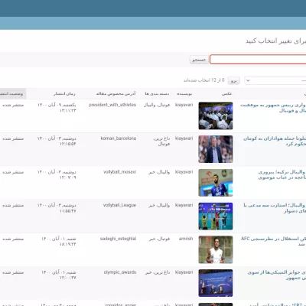The image size is (306, 306).
Task: Open the AFC Esteghlal article title link
Action: coord(273,241)
